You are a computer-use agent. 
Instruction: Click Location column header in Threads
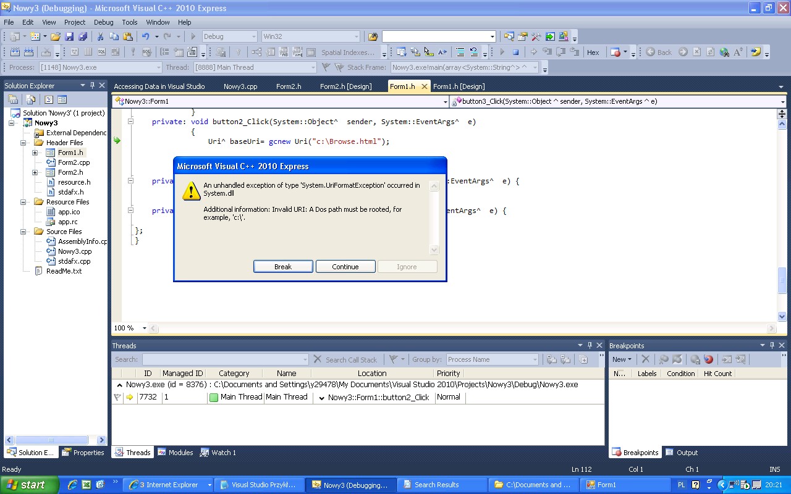(372, 373)
